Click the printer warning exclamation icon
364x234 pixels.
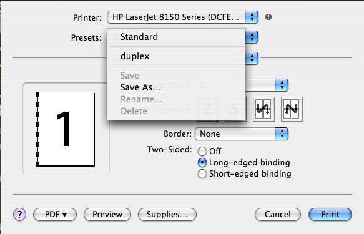pos(268,17)
